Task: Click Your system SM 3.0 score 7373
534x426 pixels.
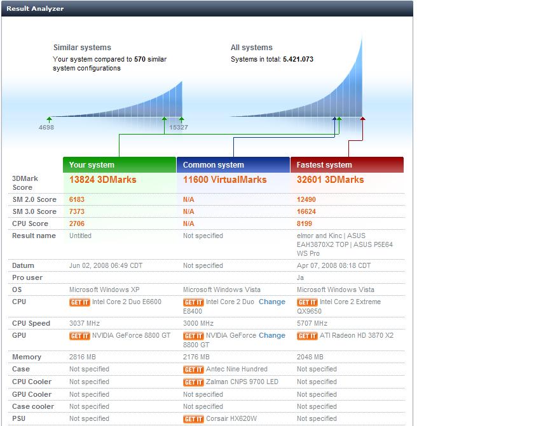Action: click(x=77, y=211)
